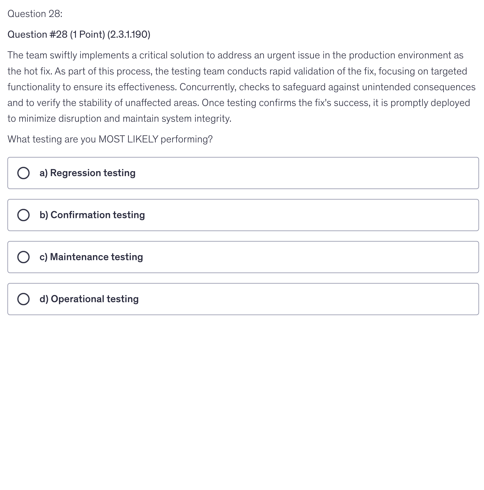Select the Regression testing radio button

click(23, 173)
